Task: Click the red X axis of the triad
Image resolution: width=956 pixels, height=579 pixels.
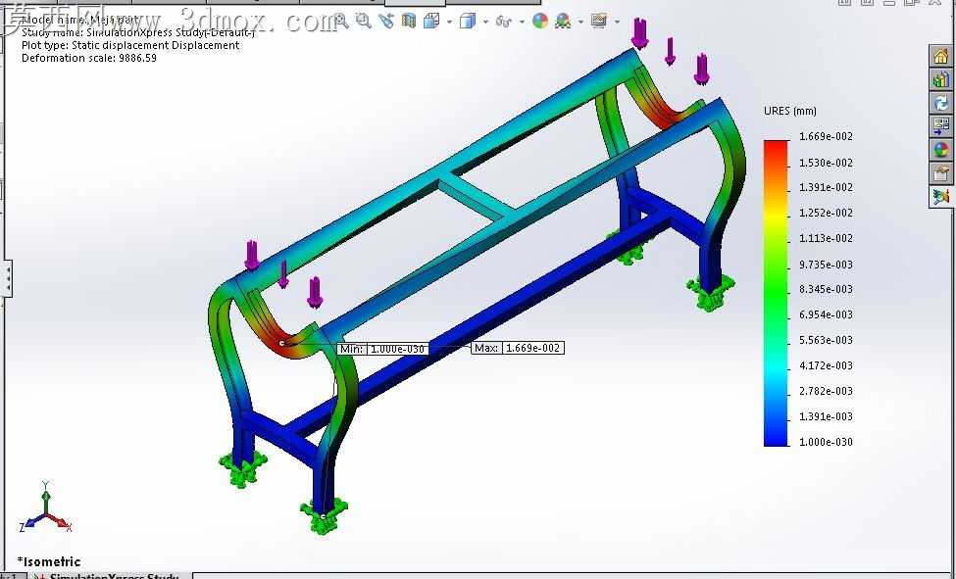Action: coord(60,521)
